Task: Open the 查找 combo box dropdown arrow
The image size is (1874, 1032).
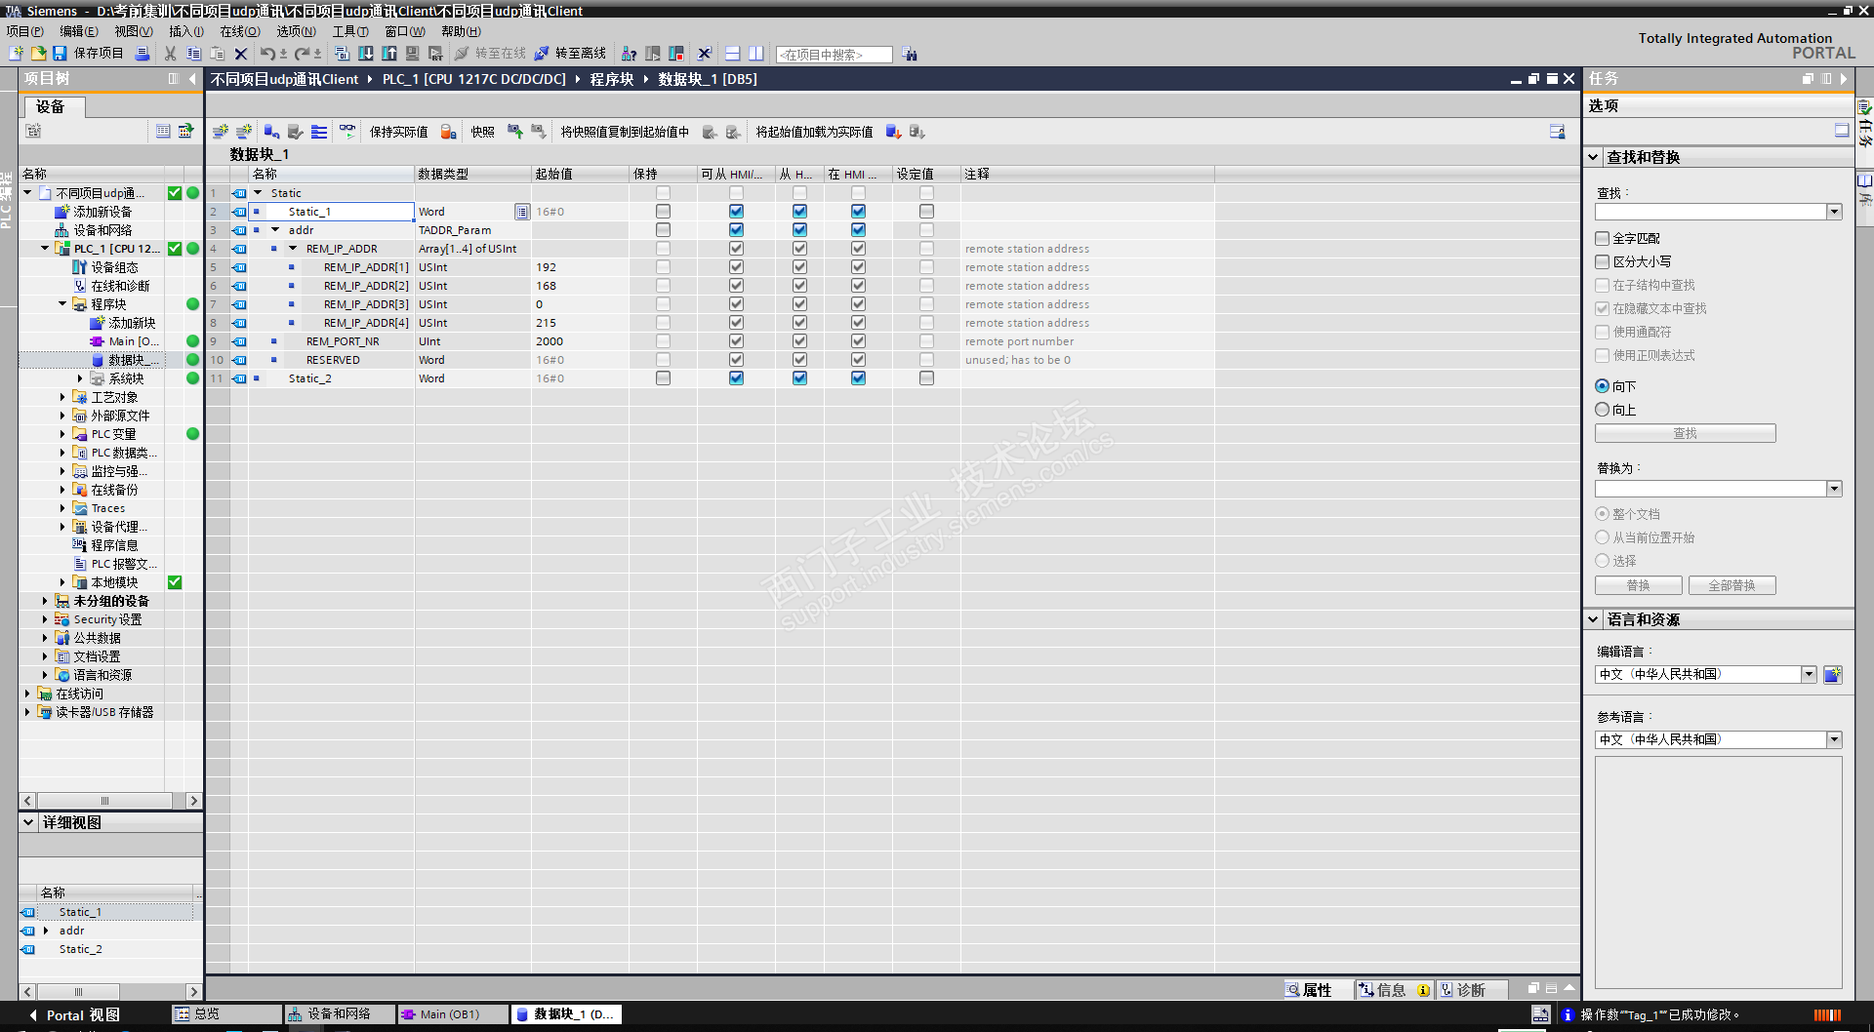Action: pyautogui.click(x=1834, y=212)
